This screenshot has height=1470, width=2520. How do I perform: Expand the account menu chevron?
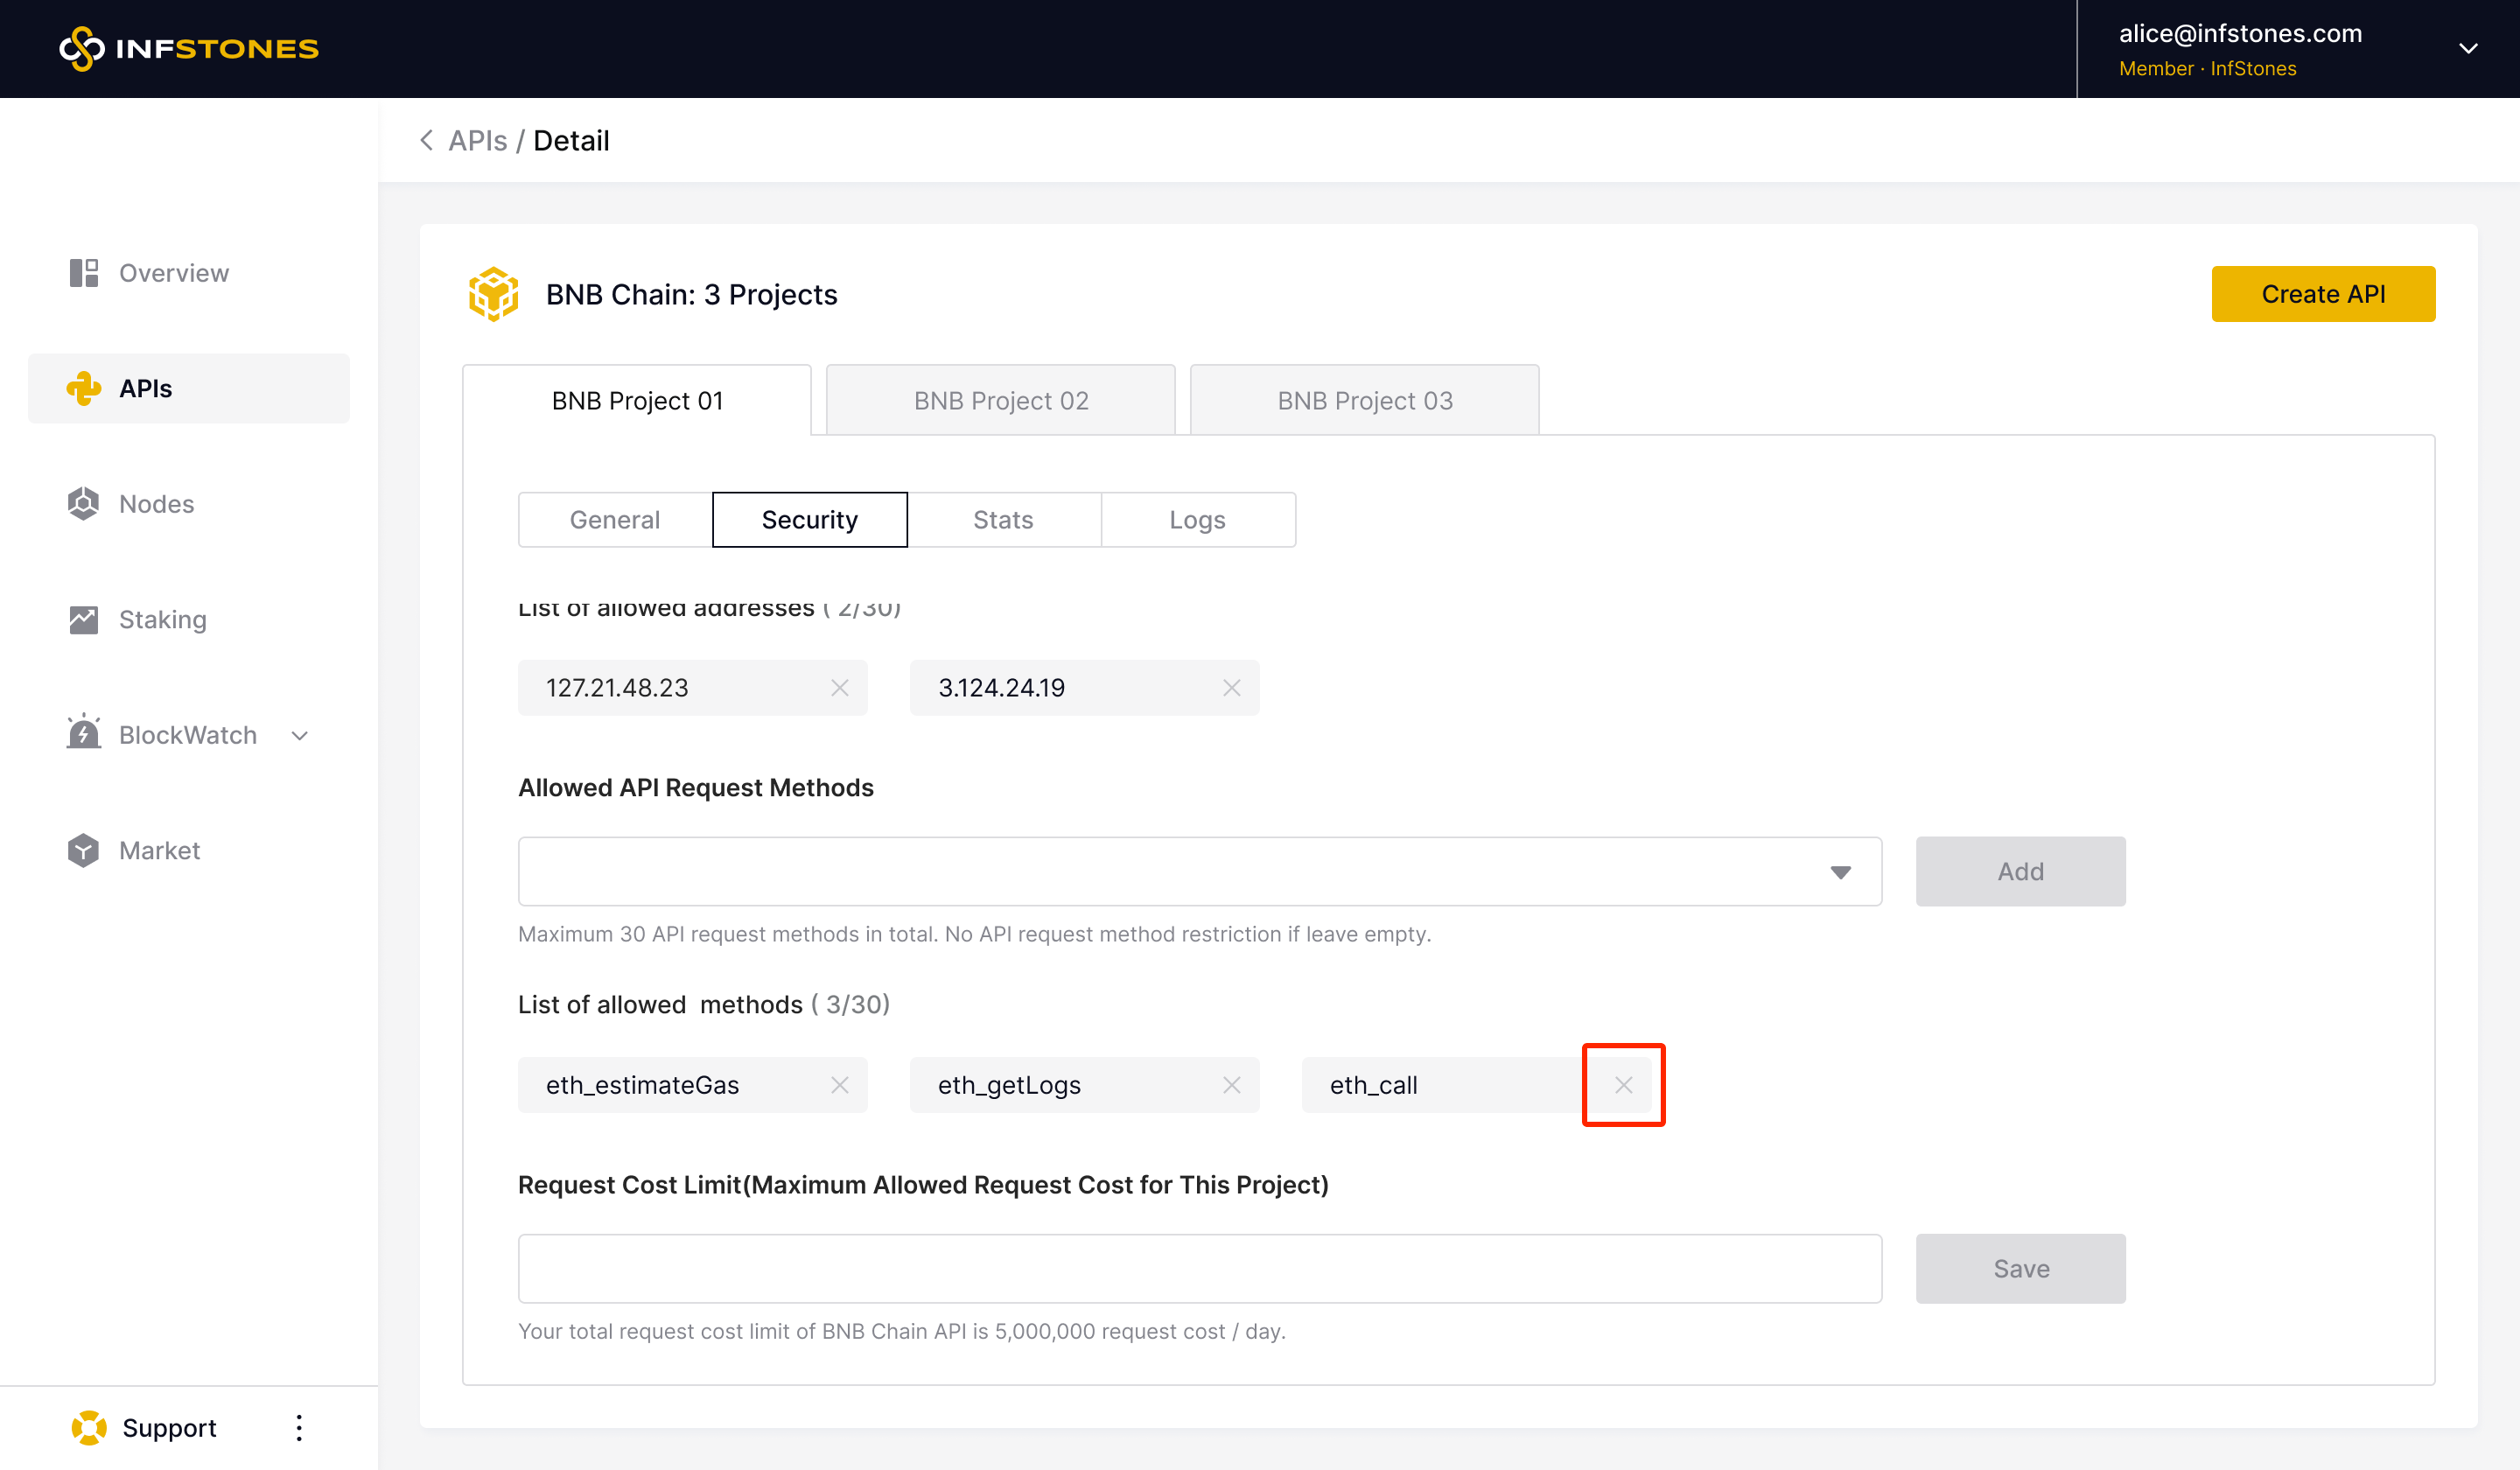click(2469, 49)
